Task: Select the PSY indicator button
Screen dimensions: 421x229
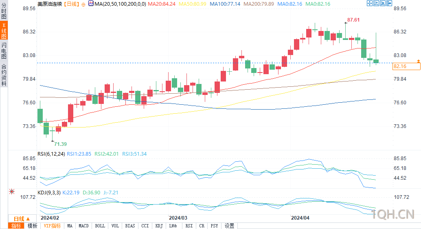Action: (214, 226)
